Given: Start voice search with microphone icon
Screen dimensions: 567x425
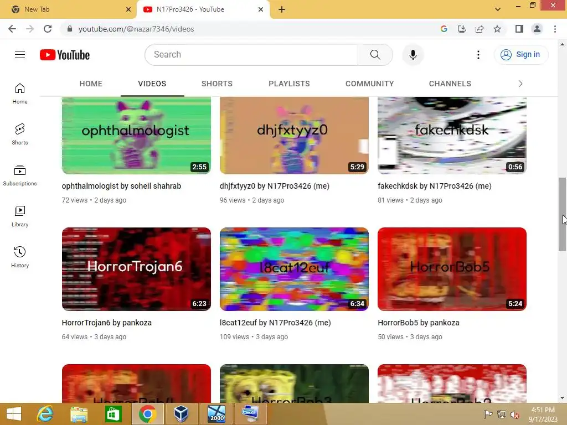Looking at the screenshot, I should click(413, 55).
